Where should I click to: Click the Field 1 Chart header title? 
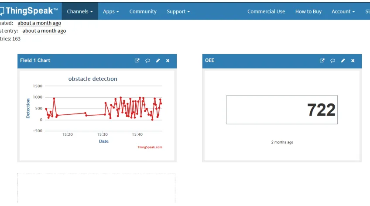point(35,60)
